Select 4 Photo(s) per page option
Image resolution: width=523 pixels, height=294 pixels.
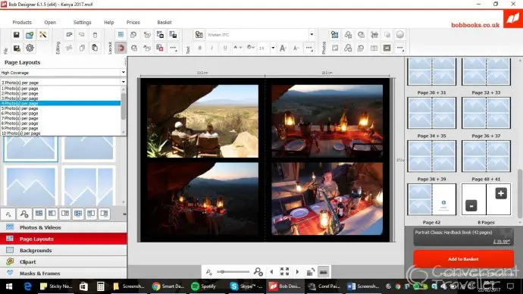point(61,103)
